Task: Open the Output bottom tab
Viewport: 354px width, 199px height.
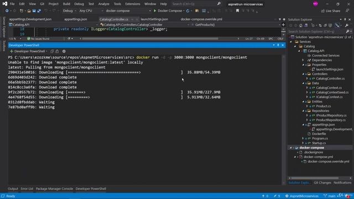Action: click(x=13, y=188)
